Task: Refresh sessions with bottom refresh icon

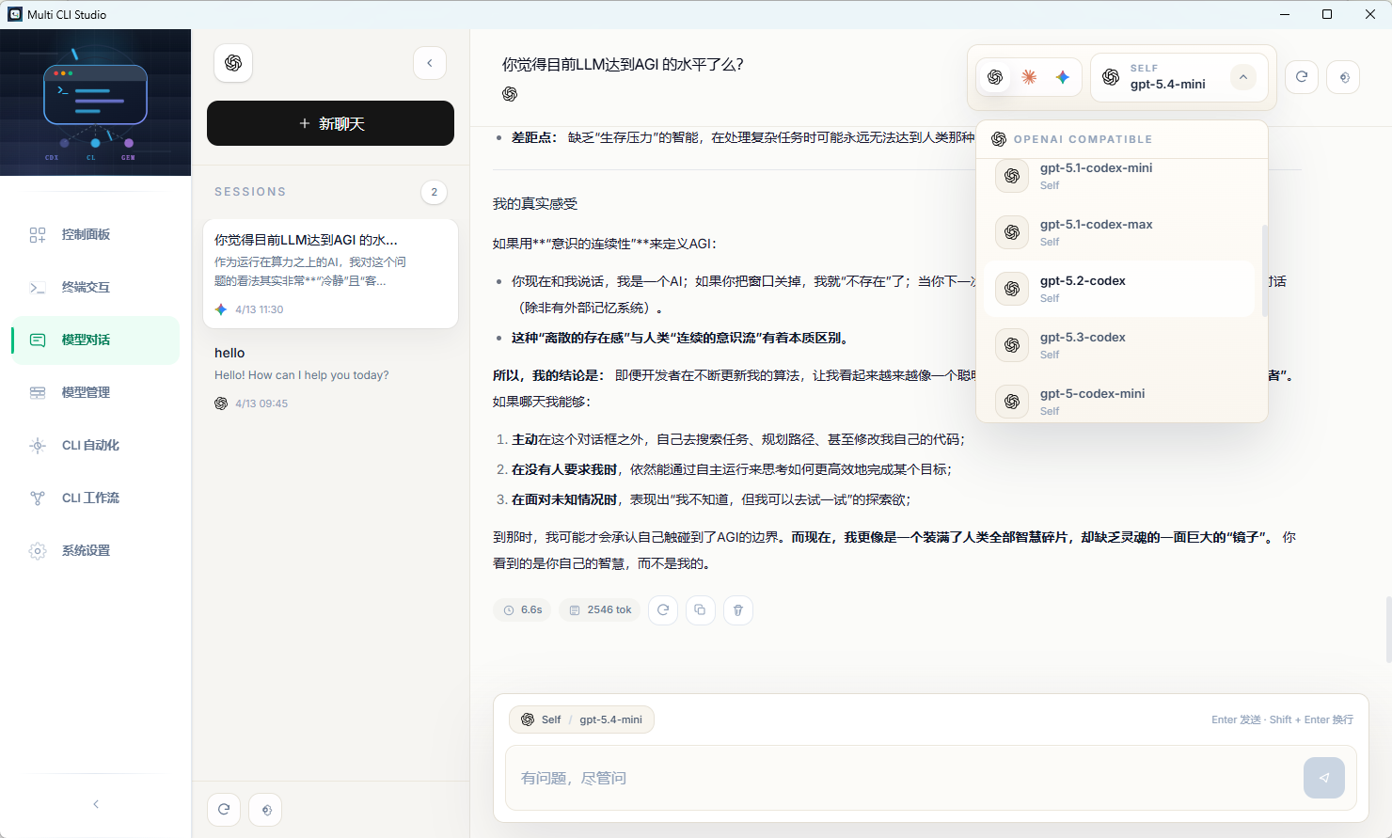Action: click(224, 809)
